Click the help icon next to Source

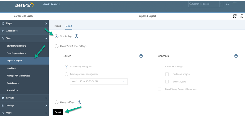point(141,56)
